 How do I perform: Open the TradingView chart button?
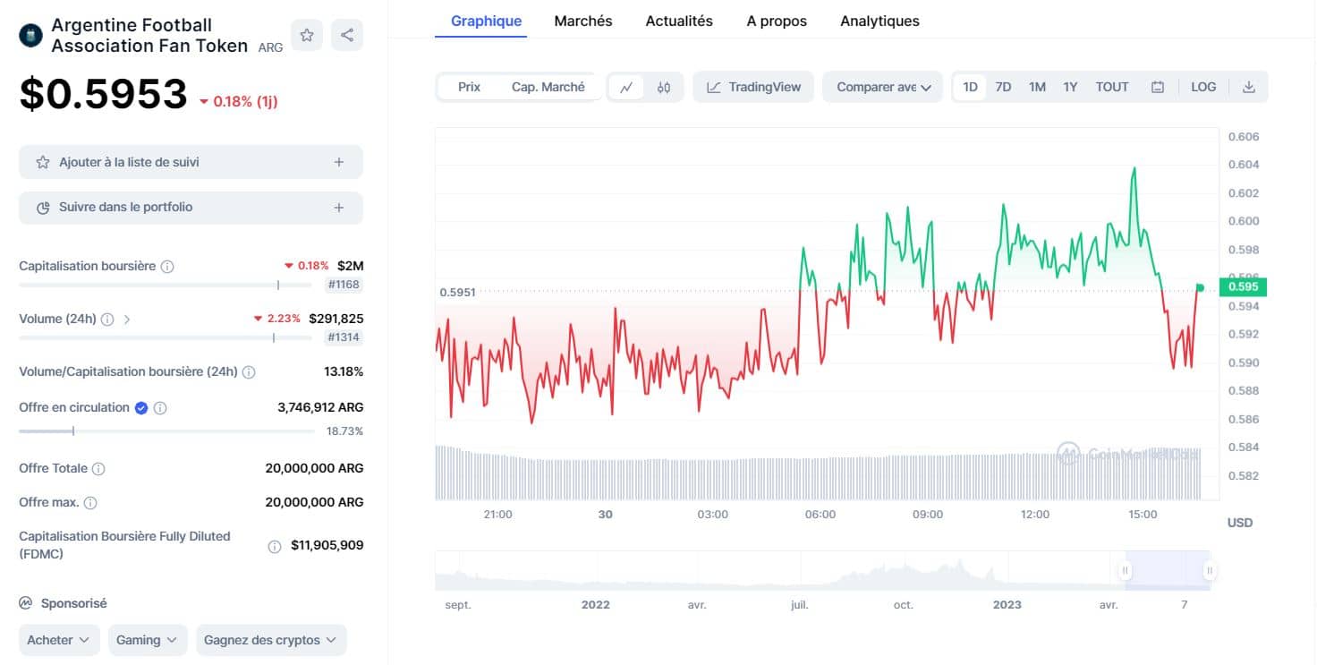[753, 87]
